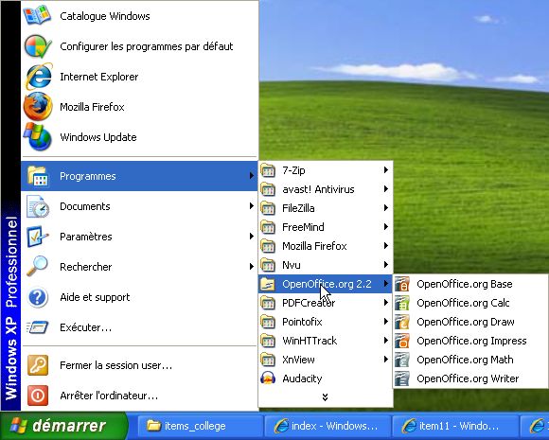Screen dimensions: 549x440
Task: Click the OpenOffice.org Impress icon
Action: tap(402, 341)
